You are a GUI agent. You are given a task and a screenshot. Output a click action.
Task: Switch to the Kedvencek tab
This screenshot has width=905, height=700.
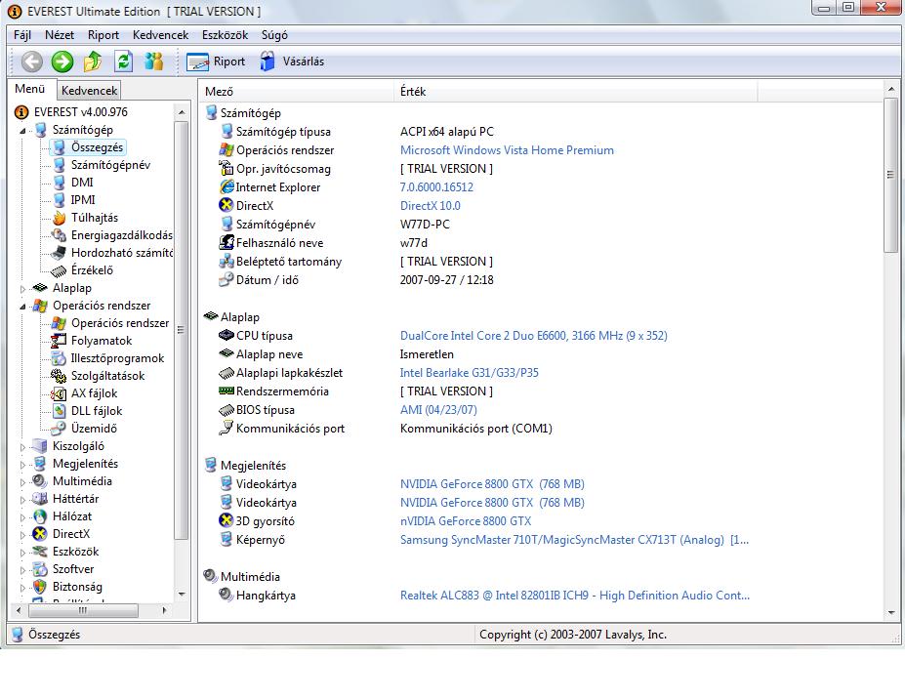[89, 91]
